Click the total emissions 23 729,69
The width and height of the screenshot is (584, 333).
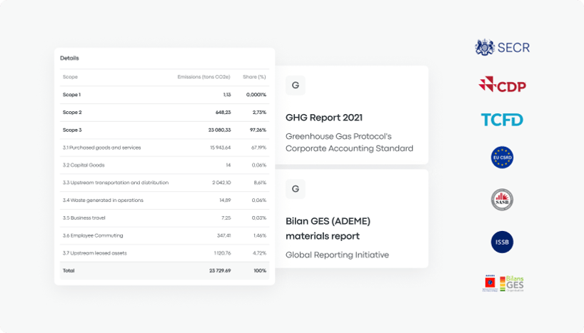pos(220,271)
